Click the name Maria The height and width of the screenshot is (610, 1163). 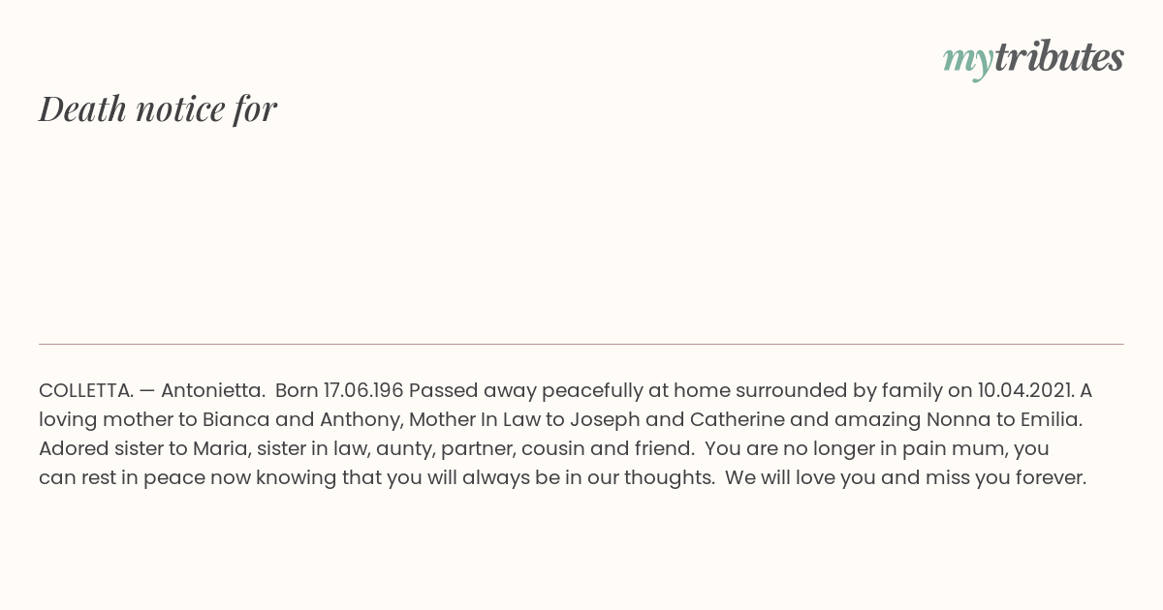click(220, 448)
